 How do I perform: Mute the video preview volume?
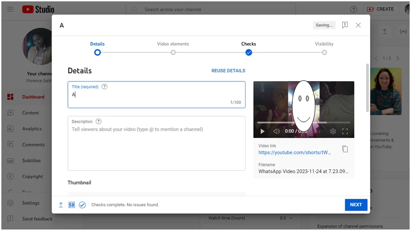pyautogui.click(x=276, y=132)
